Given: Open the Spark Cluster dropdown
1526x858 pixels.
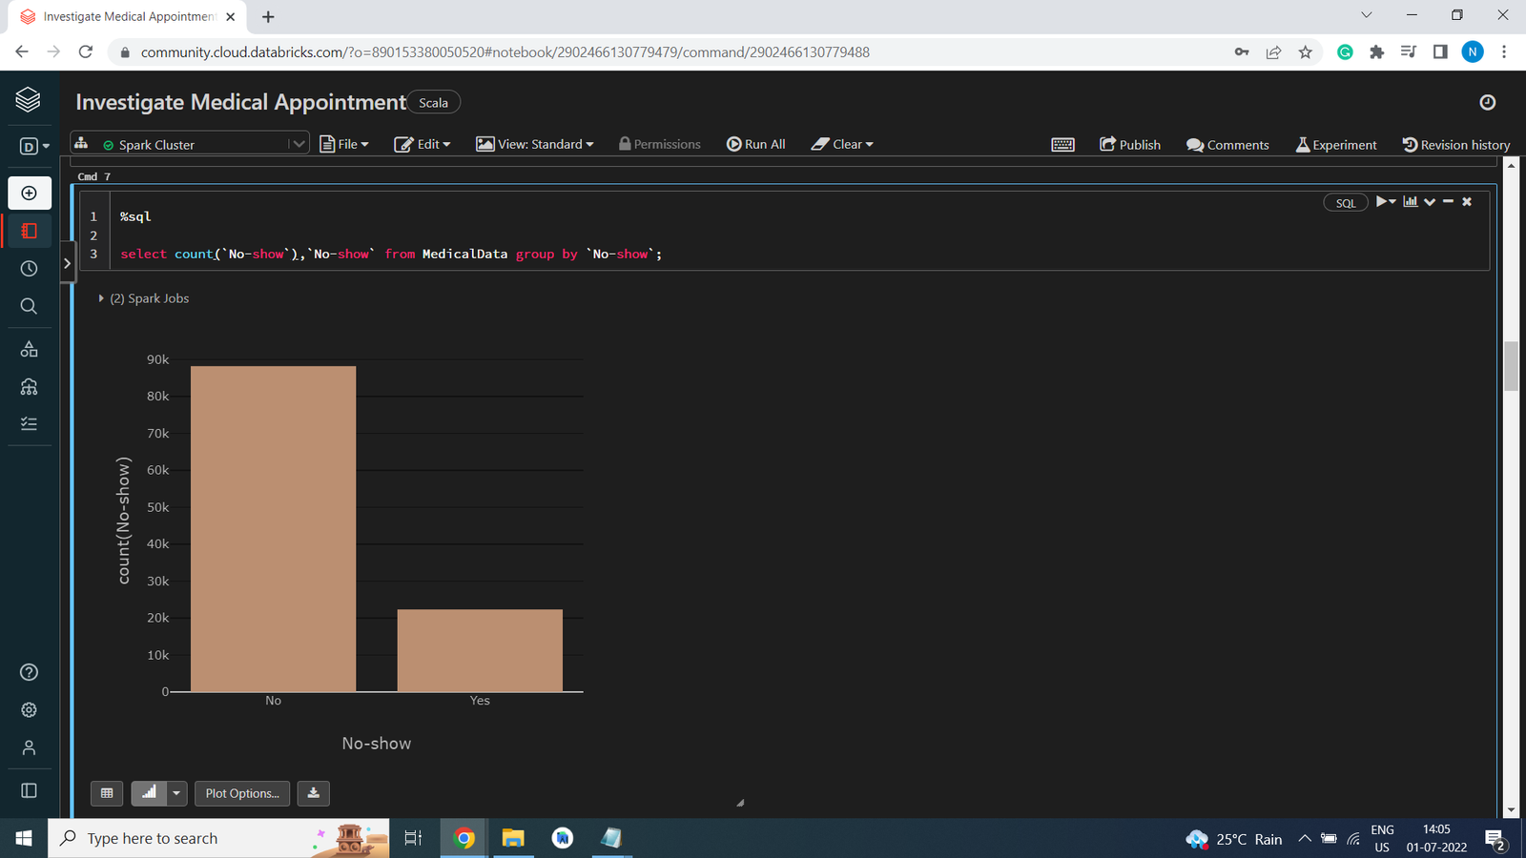Looking at the screenshot, I should pos(298,144).
